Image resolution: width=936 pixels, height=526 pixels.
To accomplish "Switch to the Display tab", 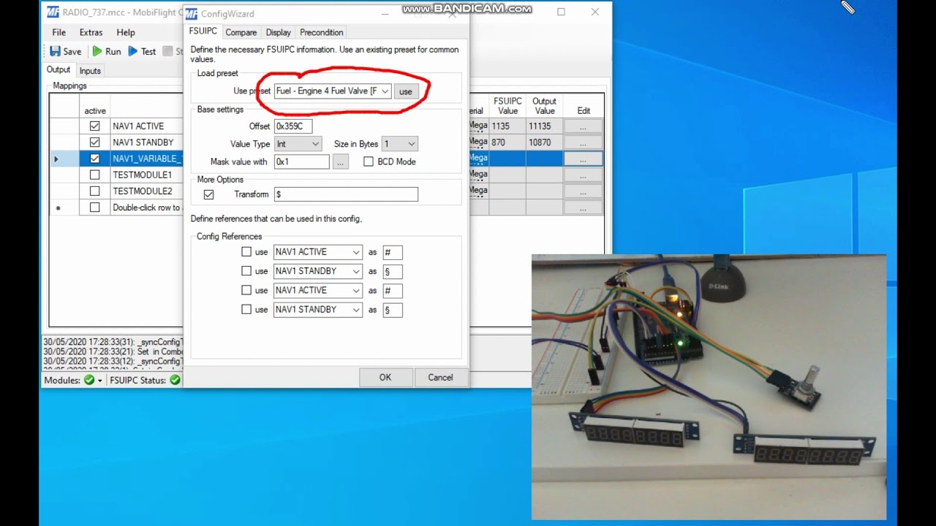I will 279,32.
